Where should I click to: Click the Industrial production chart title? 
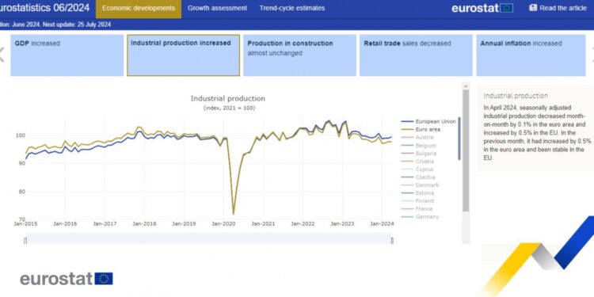tap(228, 98)
